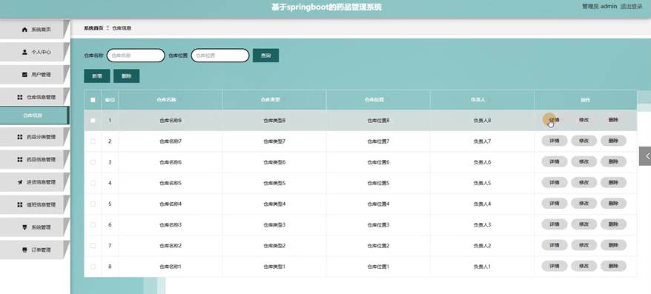
Task: Open 详情 for row 仓库名称7
Action: (x=555, y=141)
